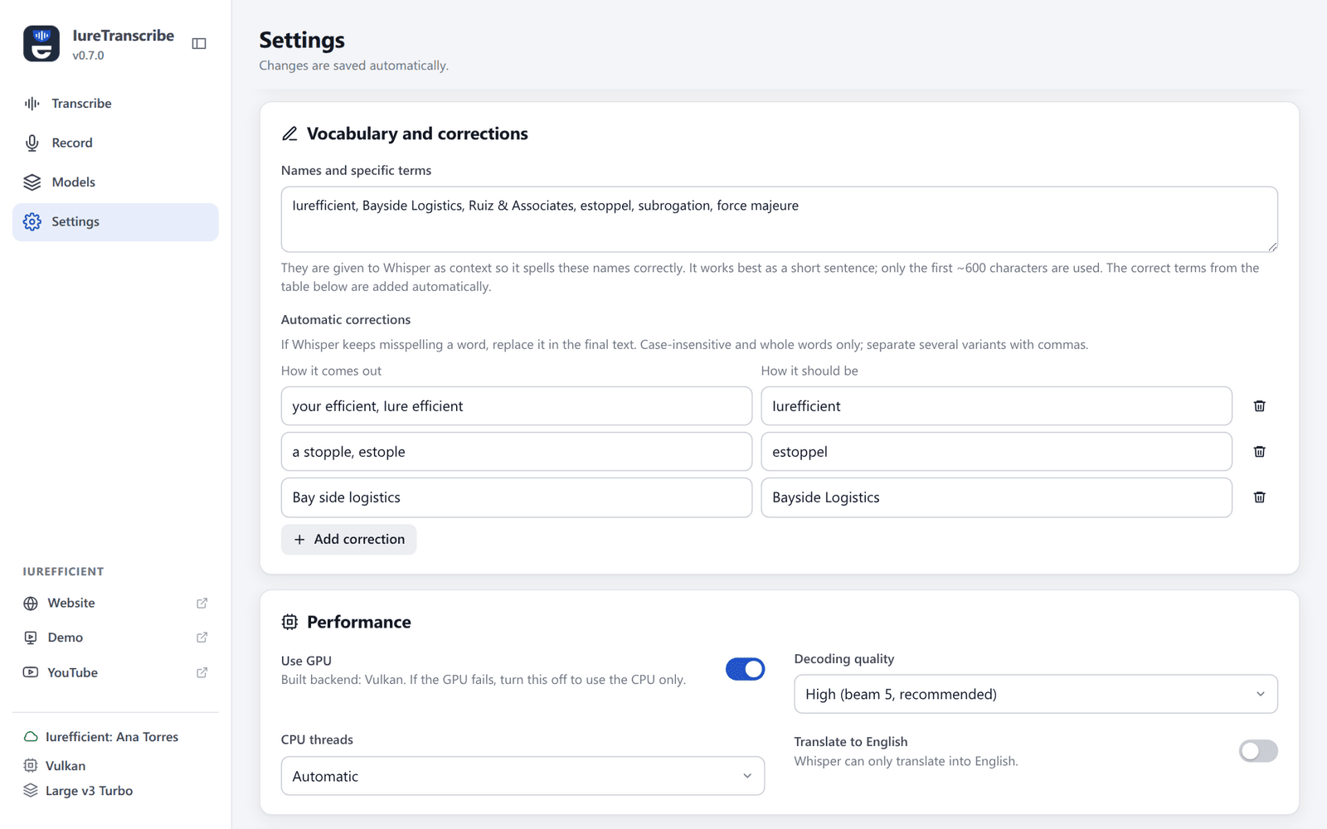Viewport: 1327px width, 829px height.
Task: Delete the 'your efficient' correction row
Action: (x=1259, y=406)
